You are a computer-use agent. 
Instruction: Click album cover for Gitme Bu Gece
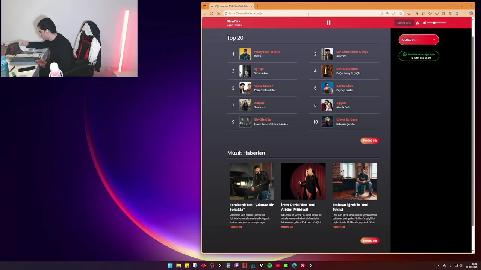click(327, 122)
